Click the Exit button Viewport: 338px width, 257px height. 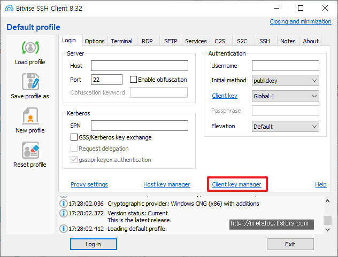[290, 244]
